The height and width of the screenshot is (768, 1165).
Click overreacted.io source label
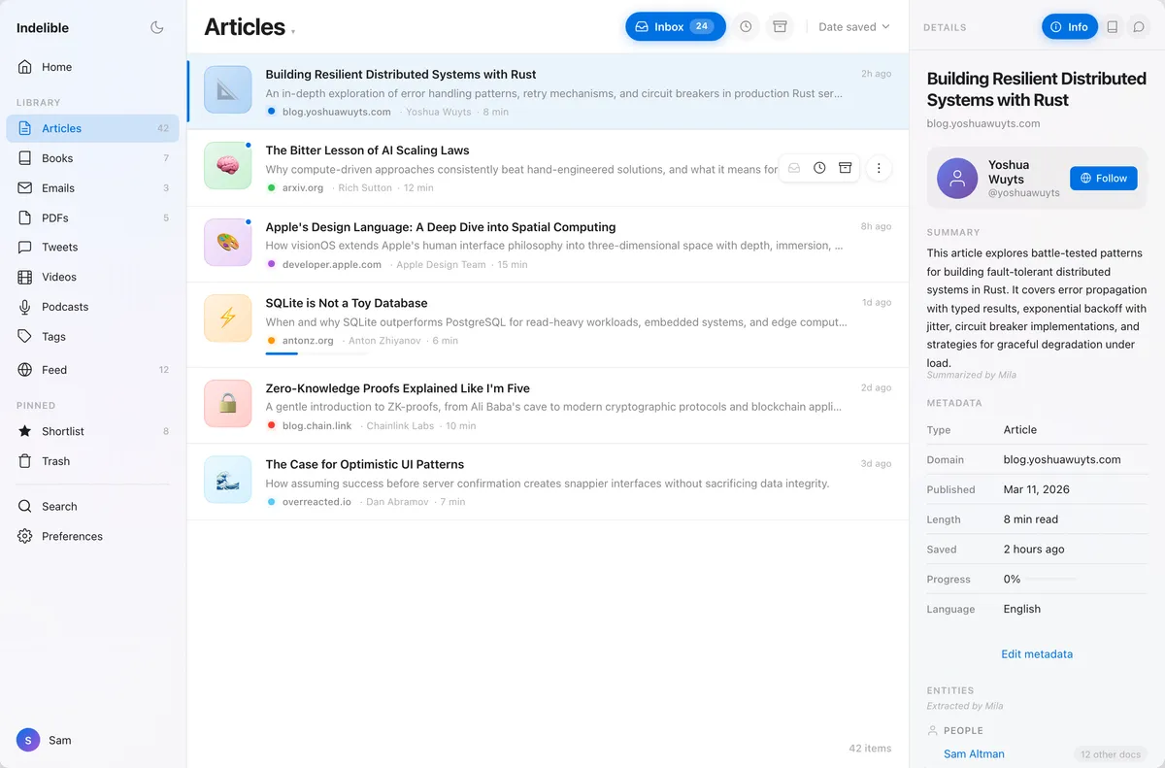pyautogui.click(x=316, y=502)
